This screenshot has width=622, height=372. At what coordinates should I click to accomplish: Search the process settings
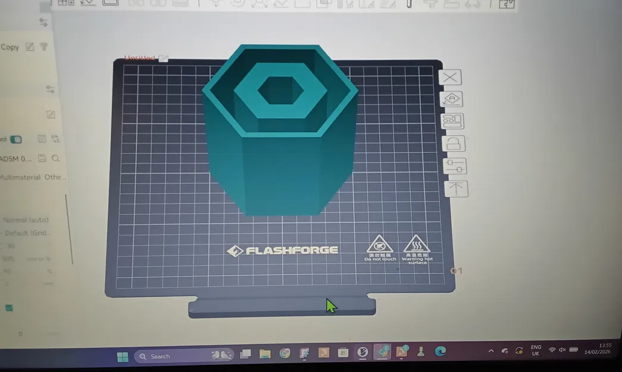click(55, 158)
